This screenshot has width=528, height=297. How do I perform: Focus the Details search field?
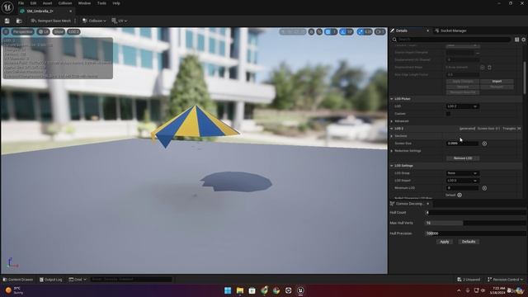pyautogui.click(x=451, y=40)
